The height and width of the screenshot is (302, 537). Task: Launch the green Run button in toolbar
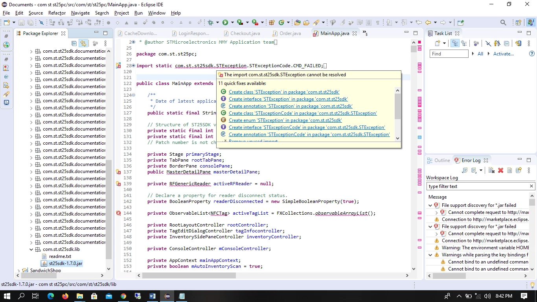225,23
